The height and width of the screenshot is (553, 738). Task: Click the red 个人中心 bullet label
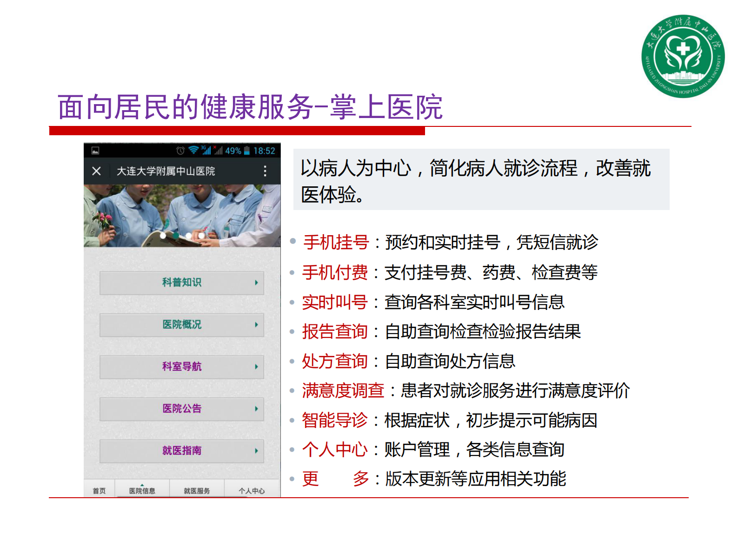(x=335, y=449)
